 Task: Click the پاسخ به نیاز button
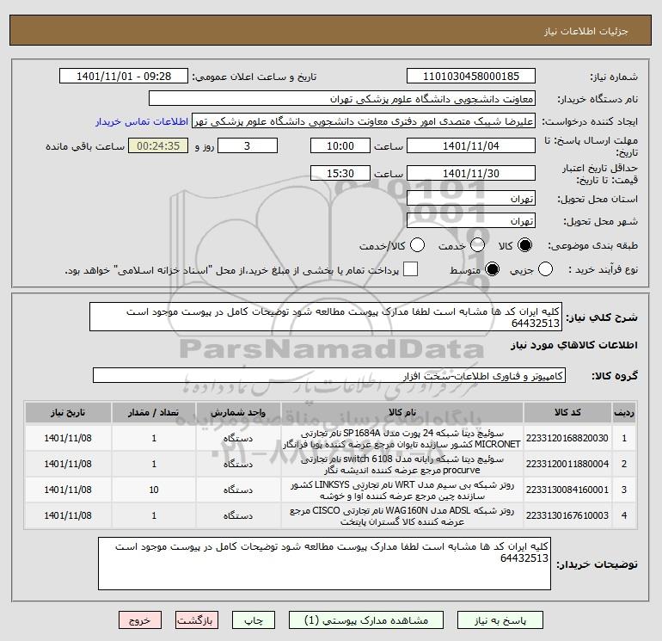[500, 620]
